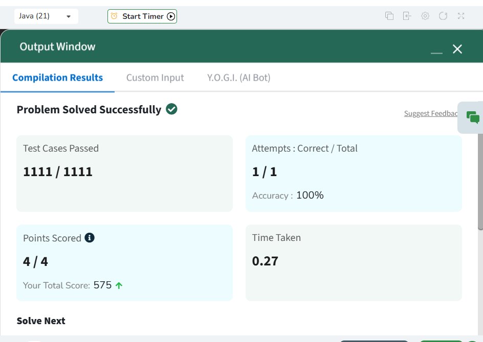Open editor settings gear icon

coord(425,16)
